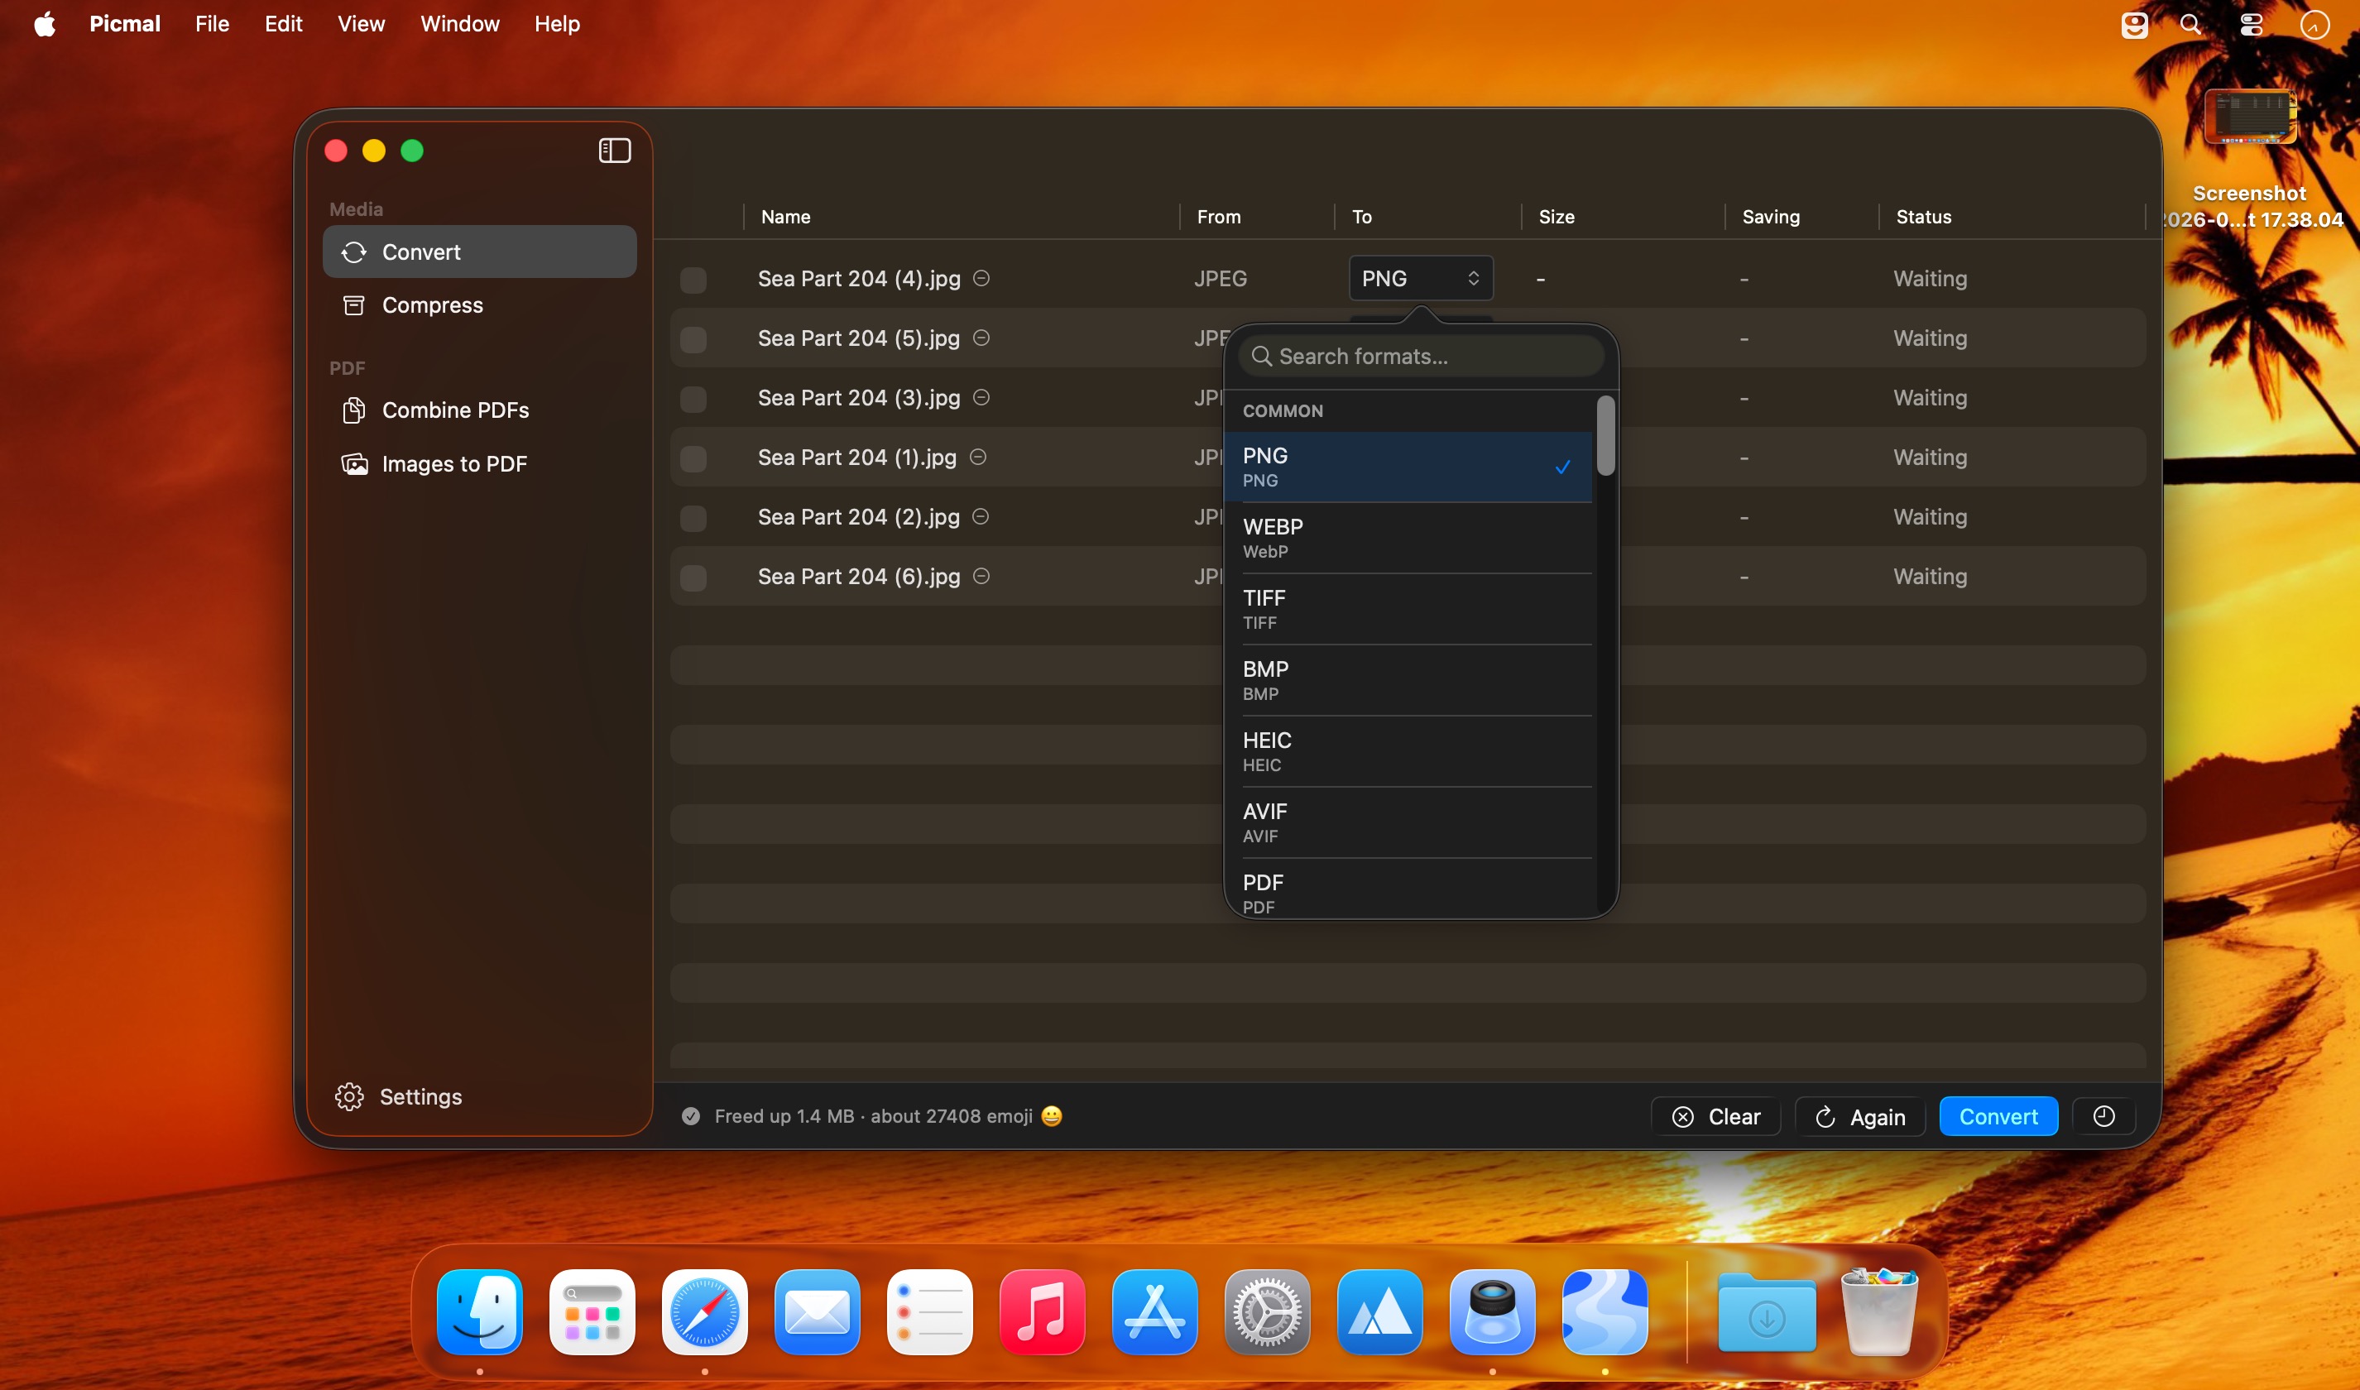Open the history clock button

click(x=2103, y=1115)
